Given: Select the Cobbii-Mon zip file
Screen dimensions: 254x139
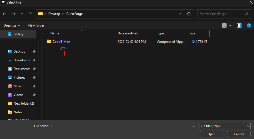Looking at the screenshot, I should pos(61,42).
